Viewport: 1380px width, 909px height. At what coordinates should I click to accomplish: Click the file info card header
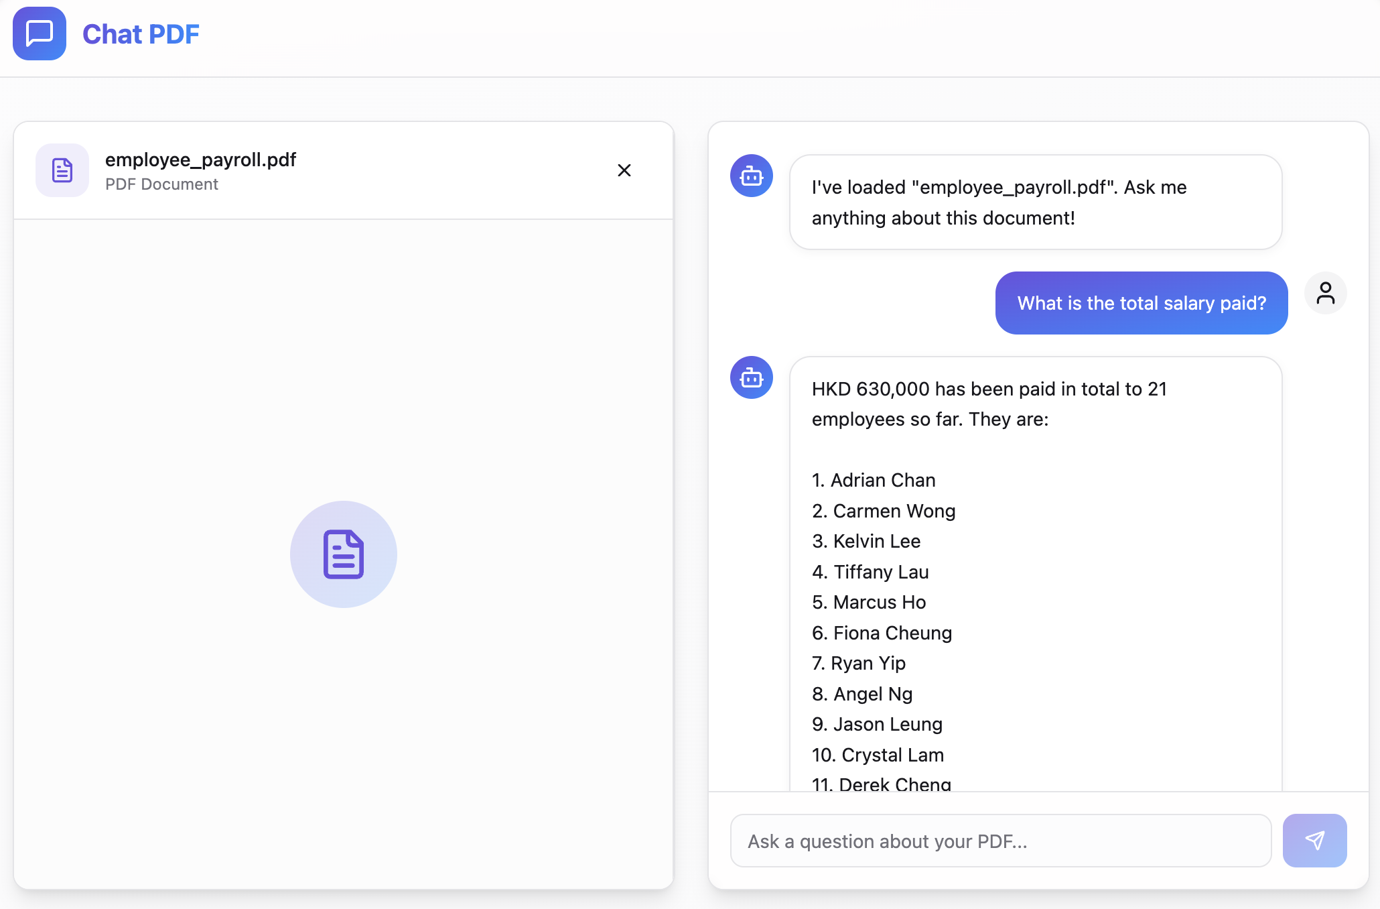[343, 170]
